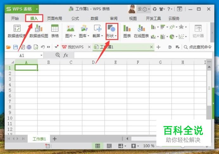Image resolution: width=219 pixels, height=154 pixels.
Task: Select row 5 header
Action: pos(10,90)
